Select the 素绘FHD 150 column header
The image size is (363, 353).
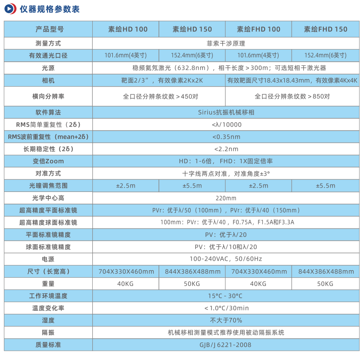[x=326, y=30]
